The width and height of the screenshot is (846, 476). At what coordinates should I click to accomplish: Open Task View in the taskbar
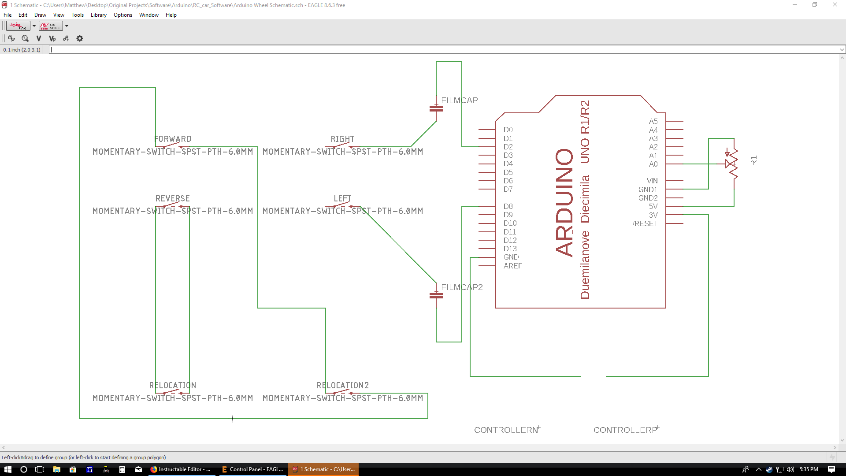40,469
